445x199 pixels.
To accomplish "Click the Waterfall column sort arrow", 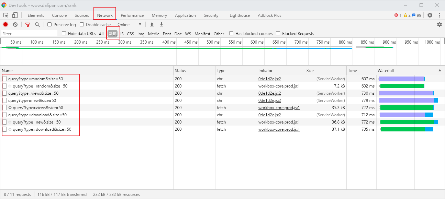I will 440,70.
